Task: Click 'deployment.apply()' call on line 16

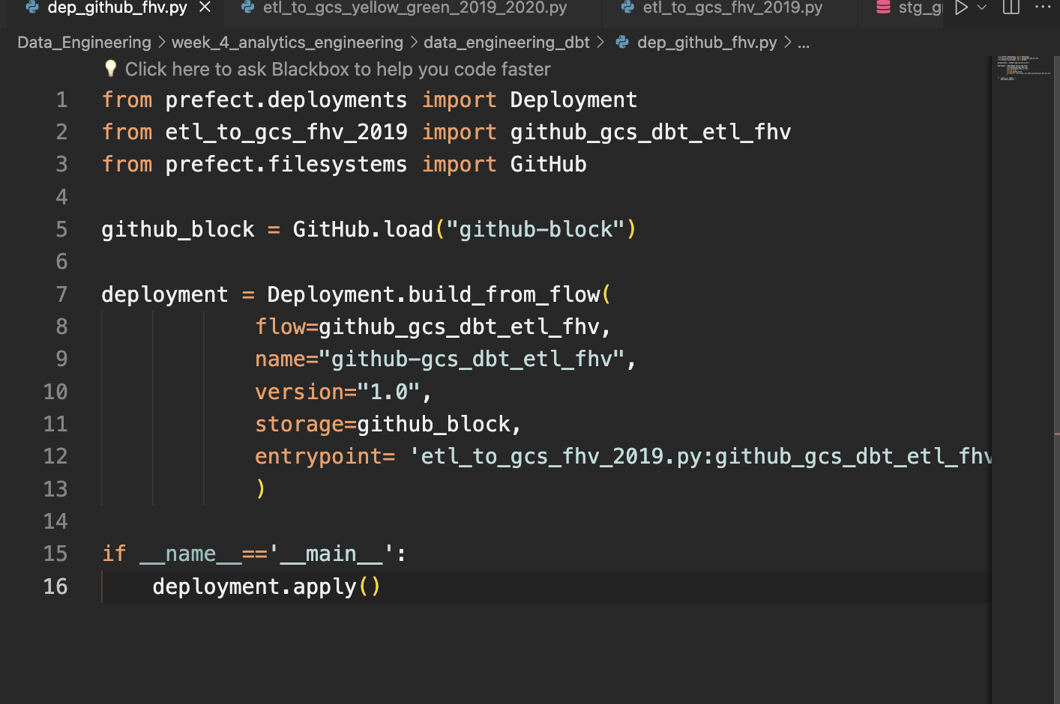Action: (267, 586)
